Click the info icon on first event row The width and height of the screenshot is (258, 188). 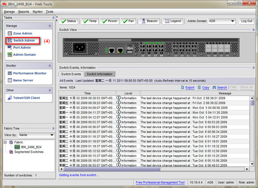pyautogui.click(x=119, y=98)
